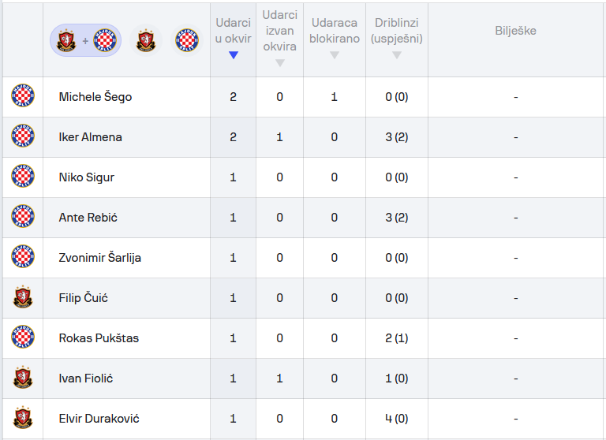Viewport: 606px width, 440px height.
Task: Open the Zvonimir Šarlija player name
Action: [x=100, y=258]
